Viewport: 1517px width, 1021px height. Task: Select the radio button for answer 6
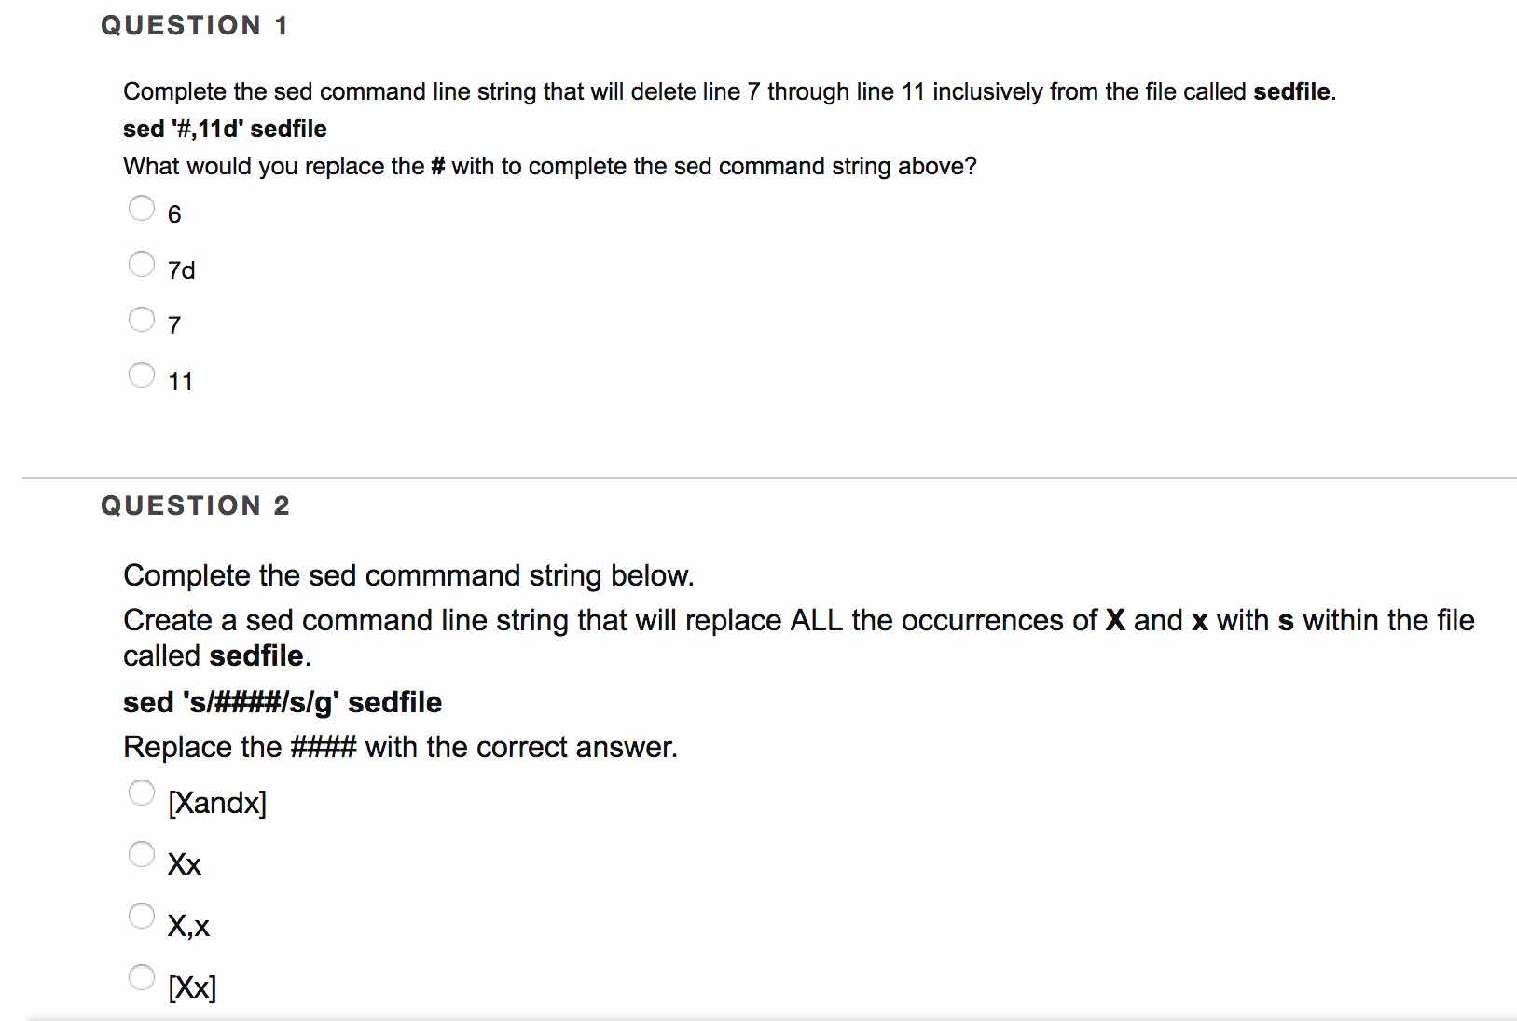pyautogui.click(x=142, y=208)
